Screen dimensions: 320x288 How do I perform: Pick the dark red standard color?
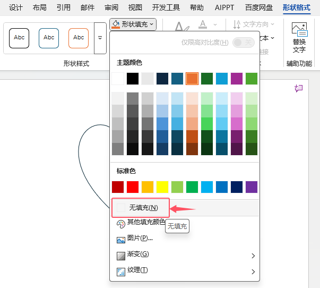click(x=118, y=187)
